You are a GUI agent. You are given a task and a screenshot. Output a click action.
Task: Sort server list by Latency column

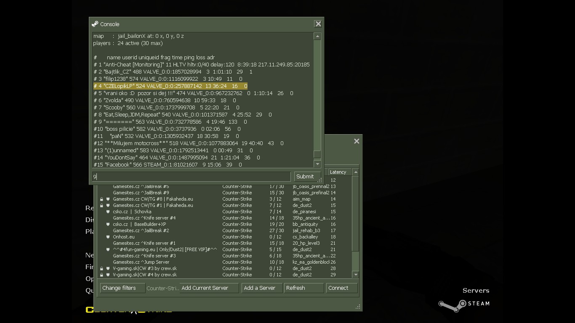pos(339,172)
